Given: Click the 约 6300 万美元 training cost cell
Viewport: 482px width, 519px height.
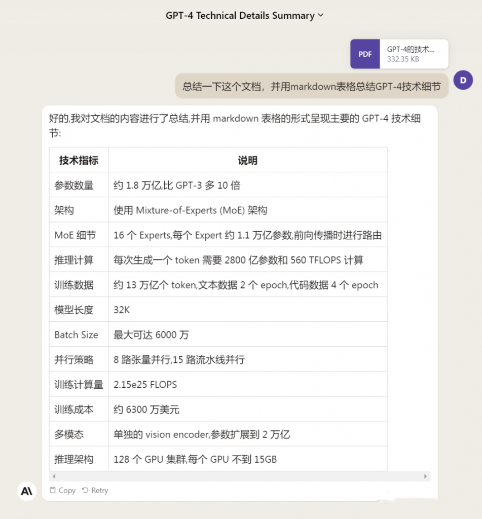Looking at the screenshot, I should pos(146,409).
